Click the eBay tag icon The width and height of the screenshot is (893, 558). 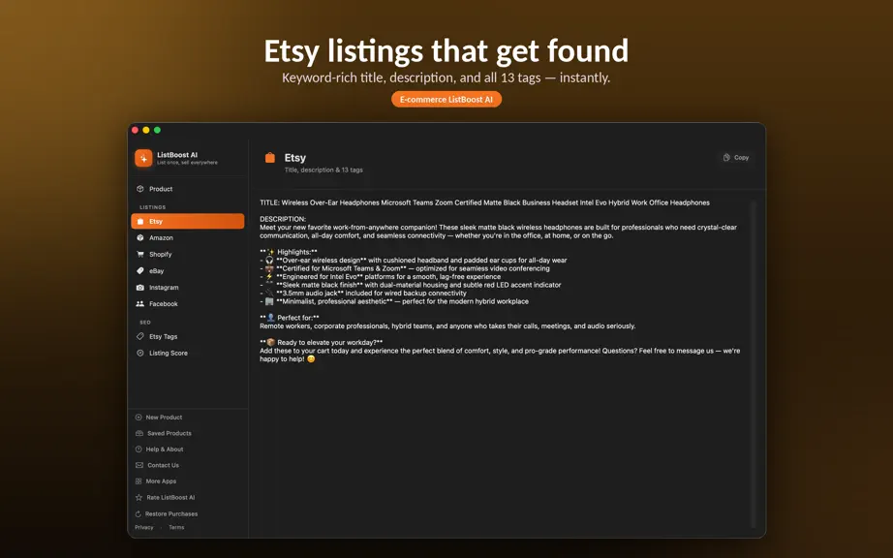[140, 271]
